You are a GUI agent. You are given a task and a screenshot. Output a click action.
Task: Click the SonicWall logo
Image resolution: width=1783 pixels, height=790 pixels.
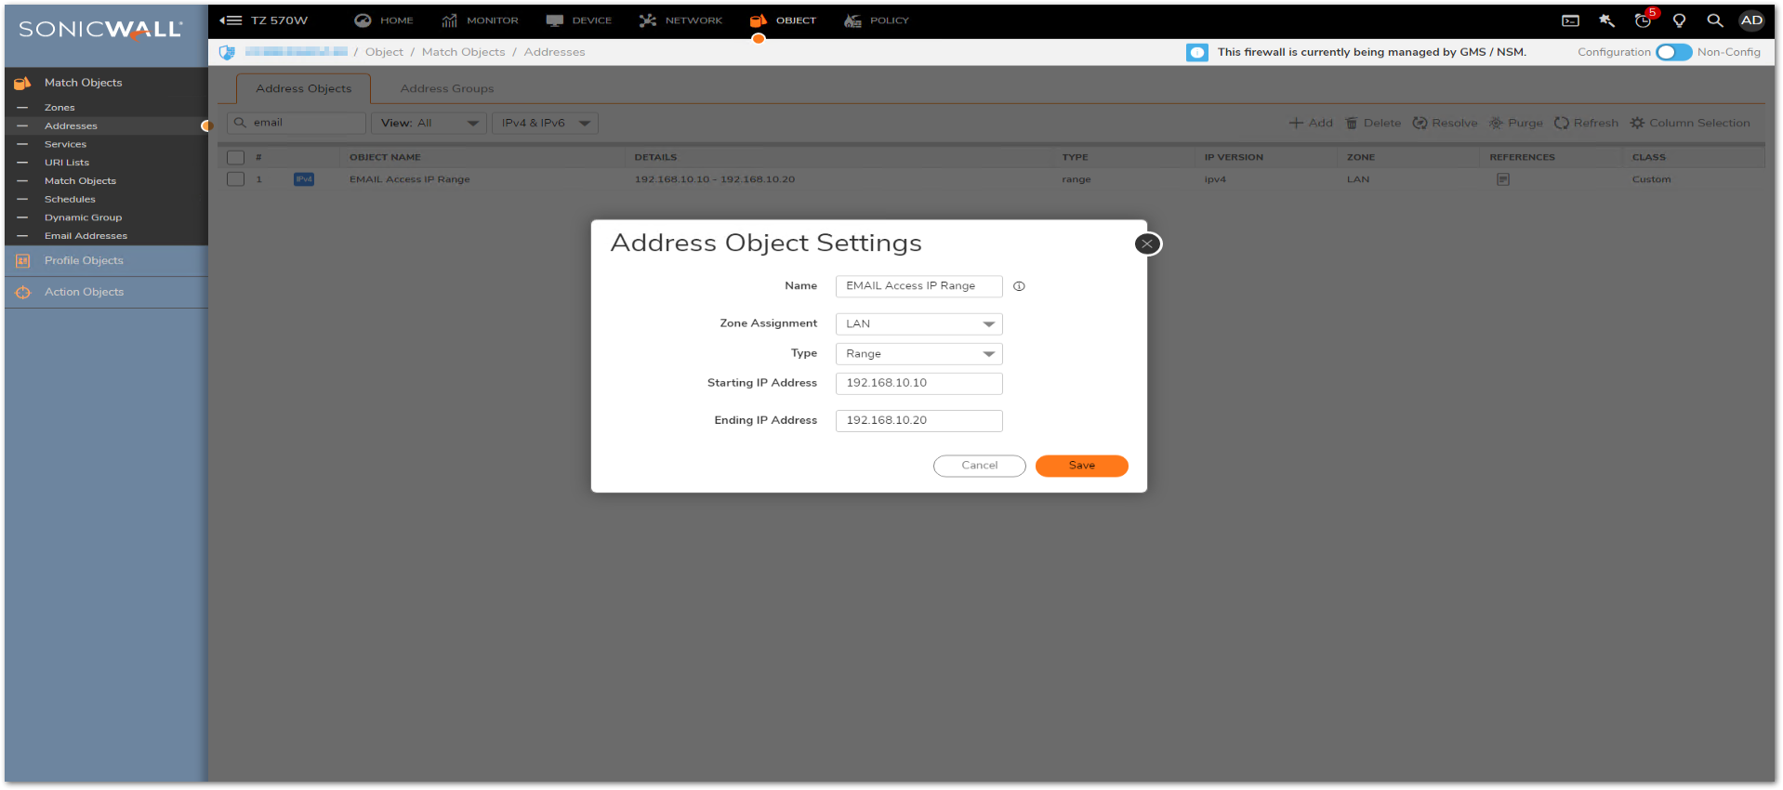point(100,30)
